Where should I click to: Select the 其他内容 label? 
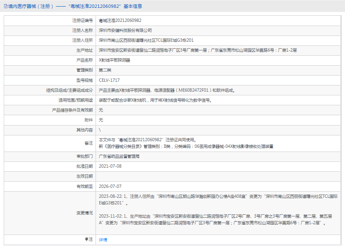pyautogui.click(x=84, y=130)
